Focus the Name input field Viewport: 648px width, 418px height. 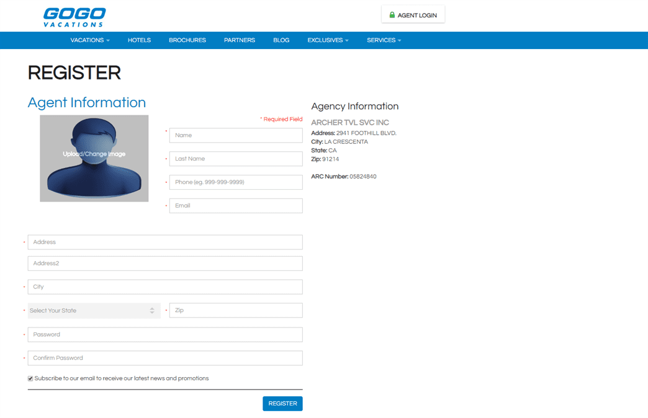click(x=236, y=135)
